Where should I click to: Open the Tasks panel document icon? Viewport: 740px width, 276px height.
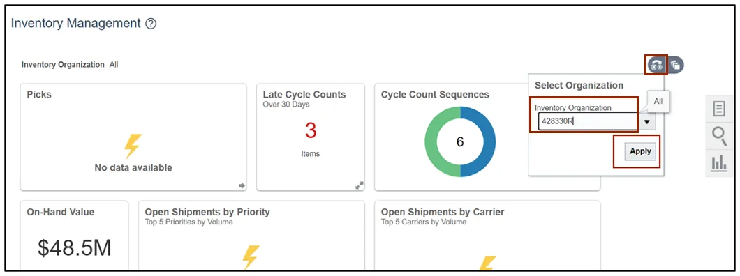pos(719,109)
